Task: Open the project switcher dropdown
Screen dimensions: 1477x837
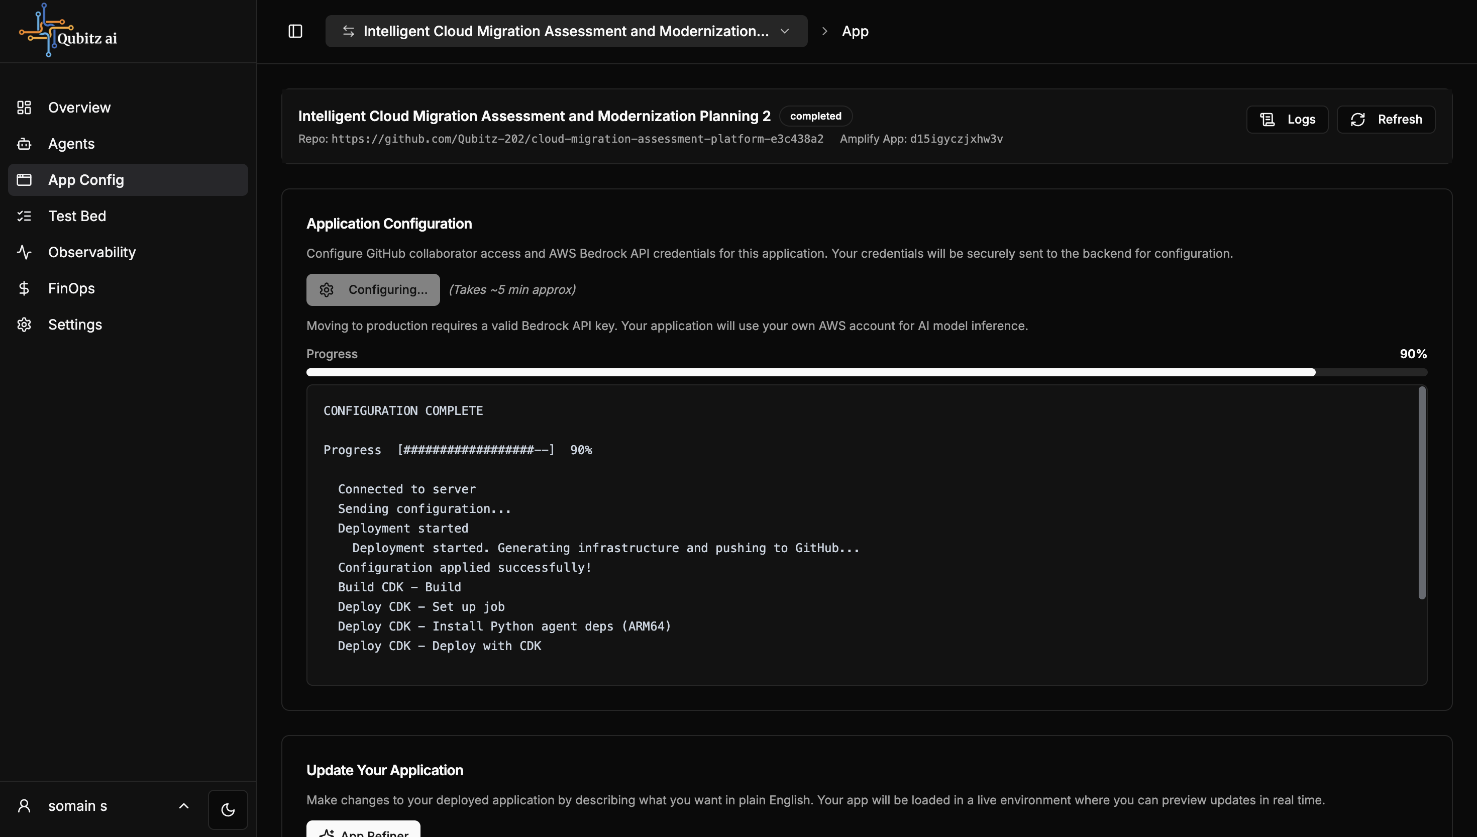Action: coord(566,31)
